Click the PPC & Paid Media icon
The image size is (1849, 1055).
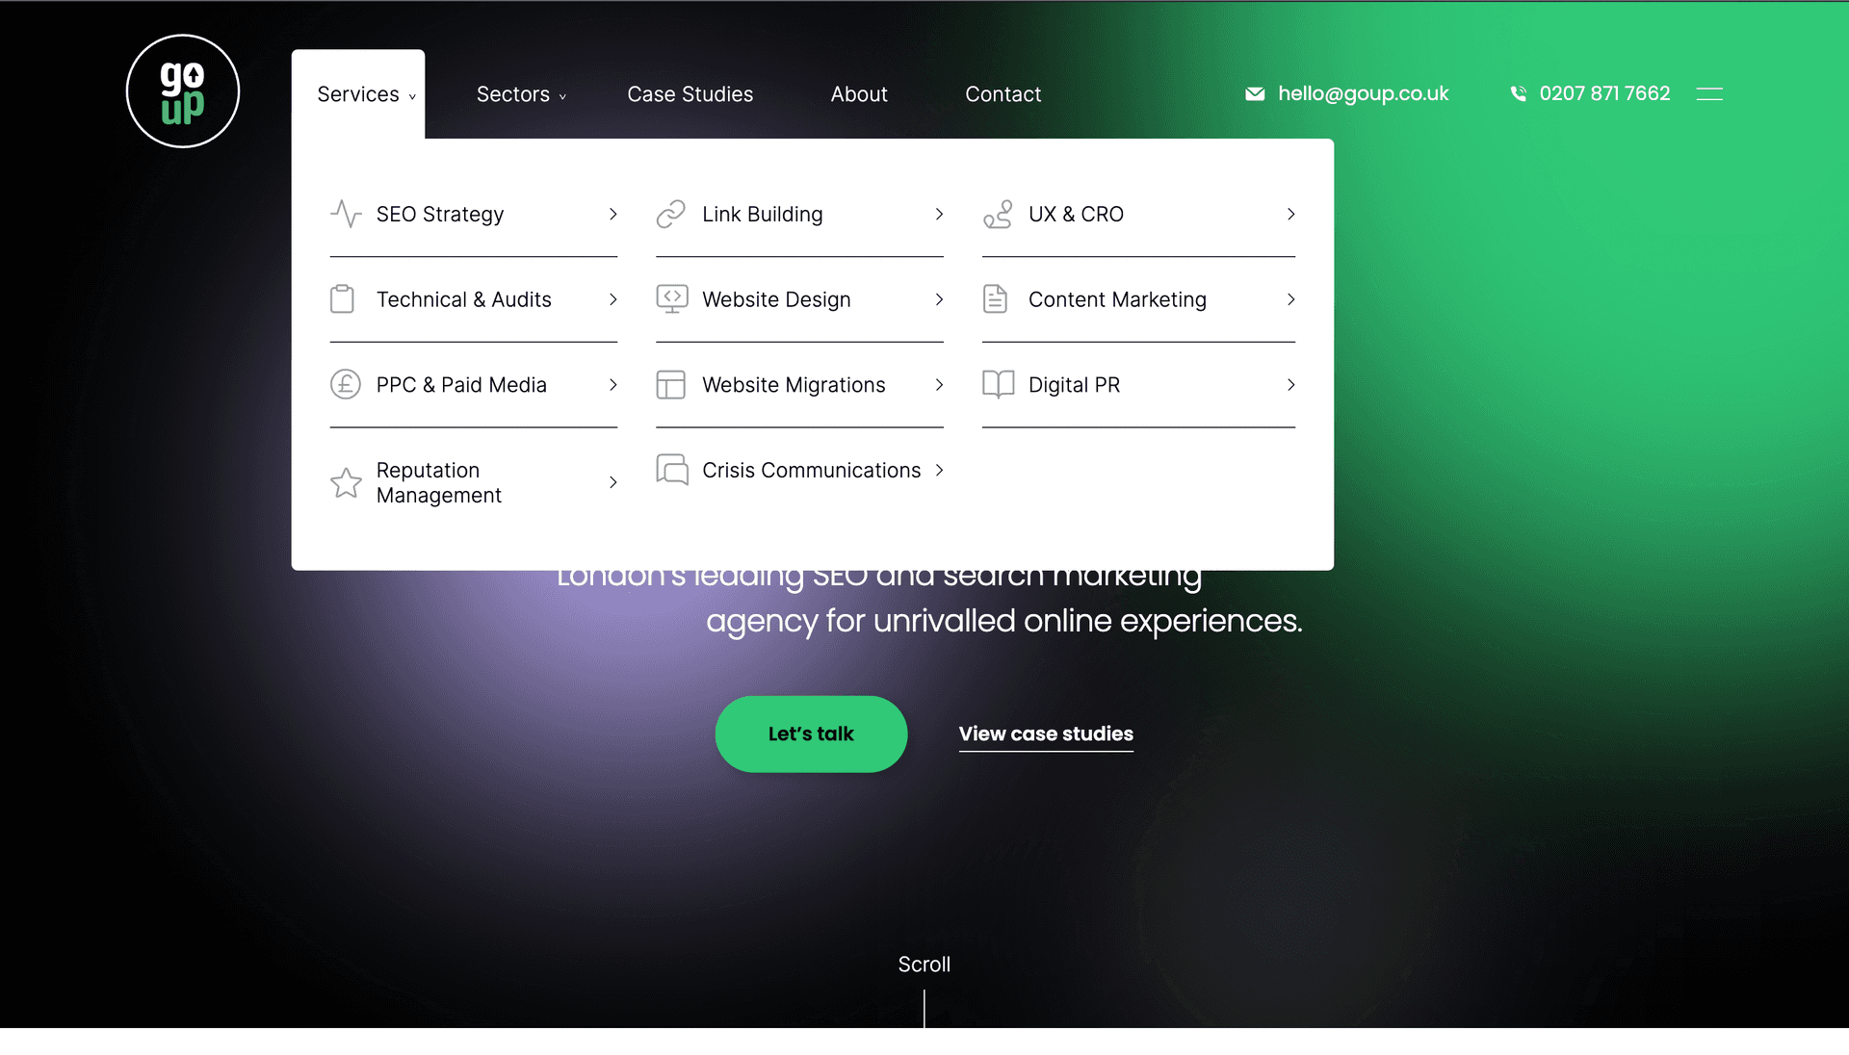(346, 385)
